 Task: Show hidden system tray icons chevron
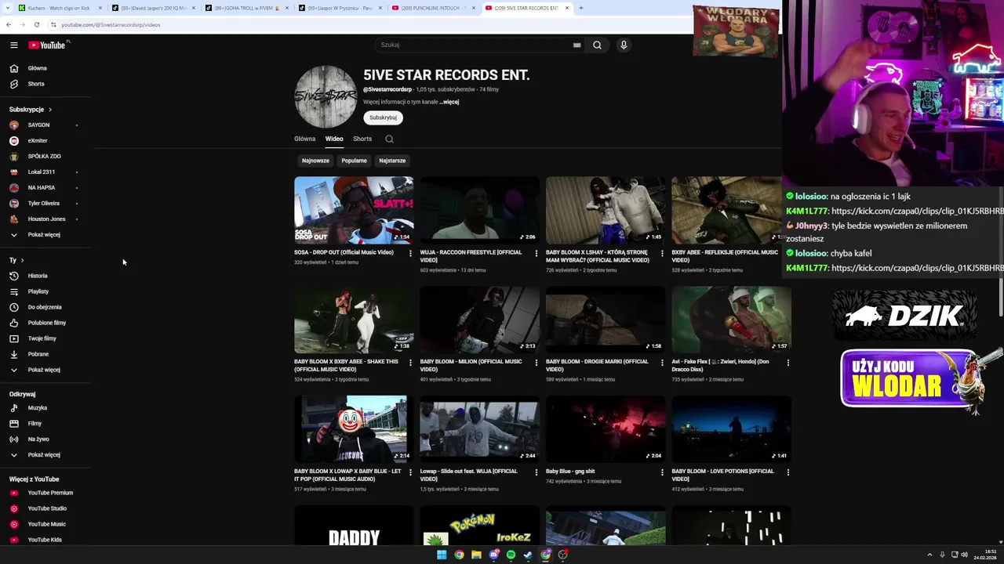pyautogui.click(x=929, y=555)
